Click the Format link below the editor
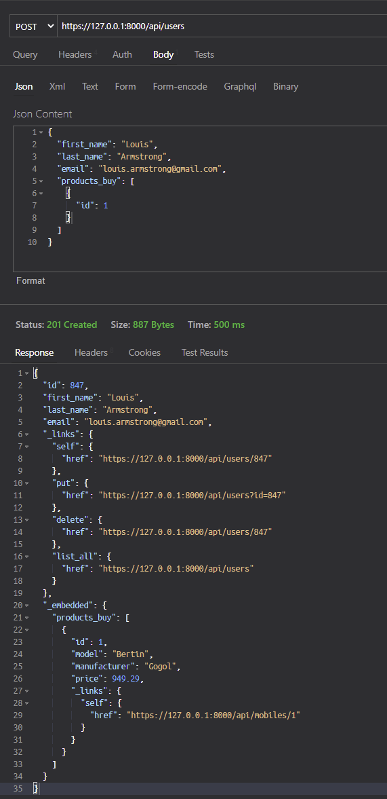 point(30,281)
